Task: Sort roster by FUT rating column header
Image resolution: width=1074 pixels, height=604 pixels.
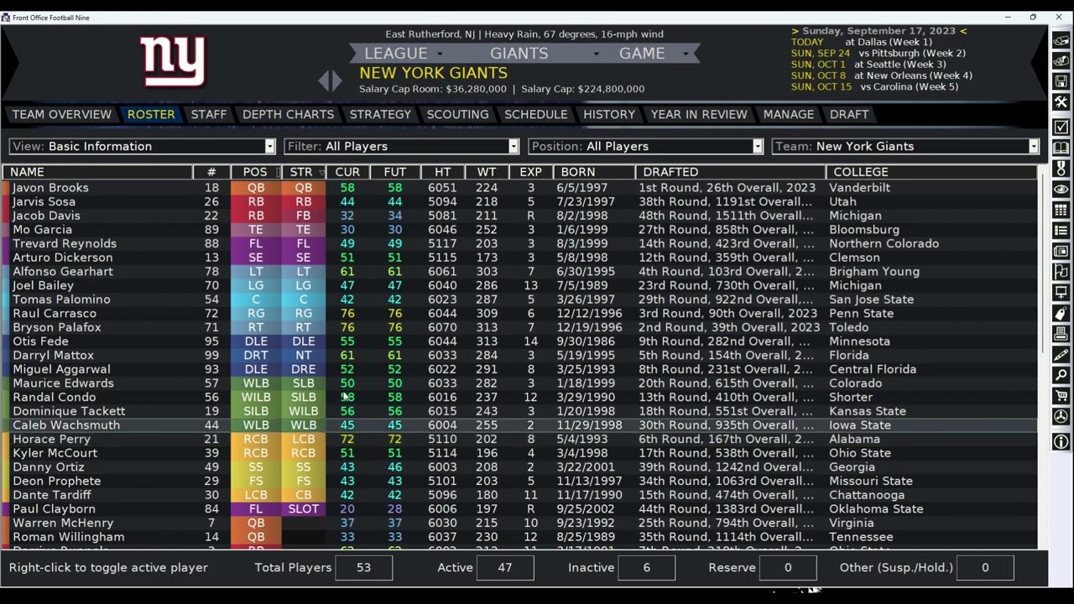Action: tap(395, 172)
